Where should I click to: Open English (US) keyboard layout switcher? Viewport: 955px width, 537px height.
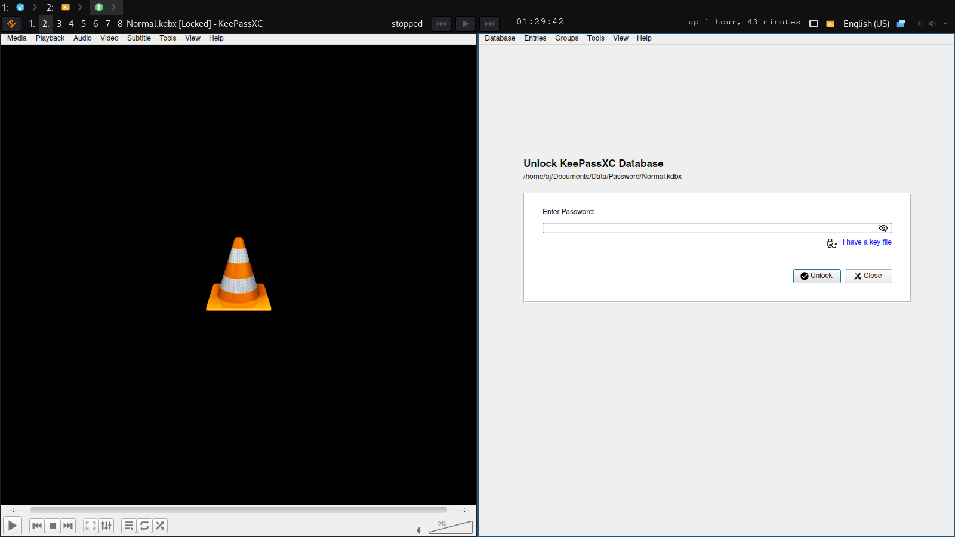[866, 24]
